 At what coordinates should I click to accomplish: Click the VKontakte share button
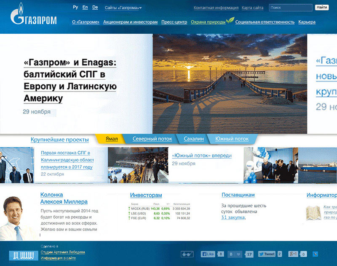pyautogui.click(x=235, y=254)
